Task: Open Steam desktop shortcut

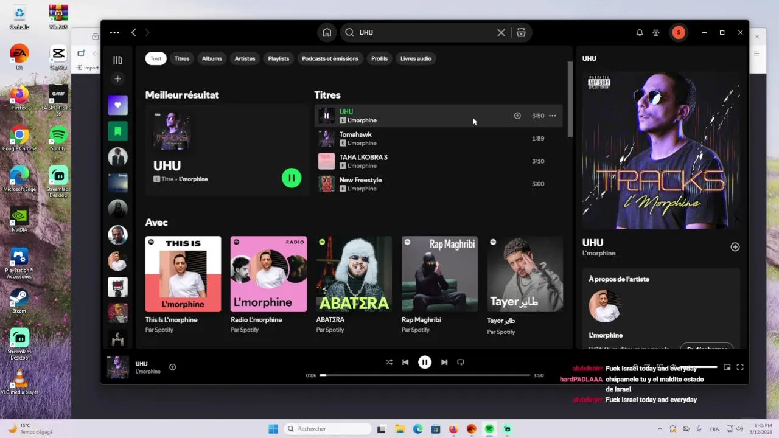Action: [19, 301]
